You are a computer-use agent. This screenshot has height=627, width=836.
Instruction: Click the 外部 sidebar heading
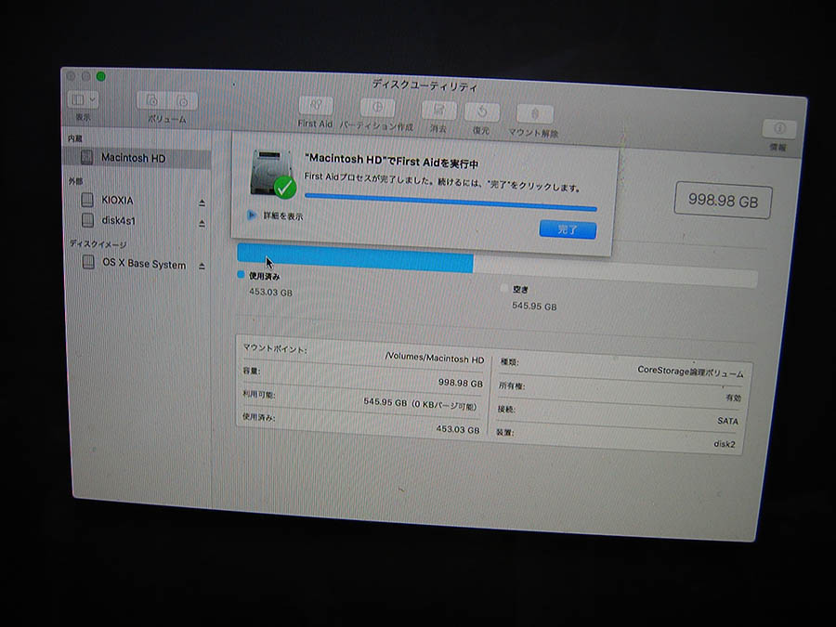pyautogui.click(x=75, y=181)
